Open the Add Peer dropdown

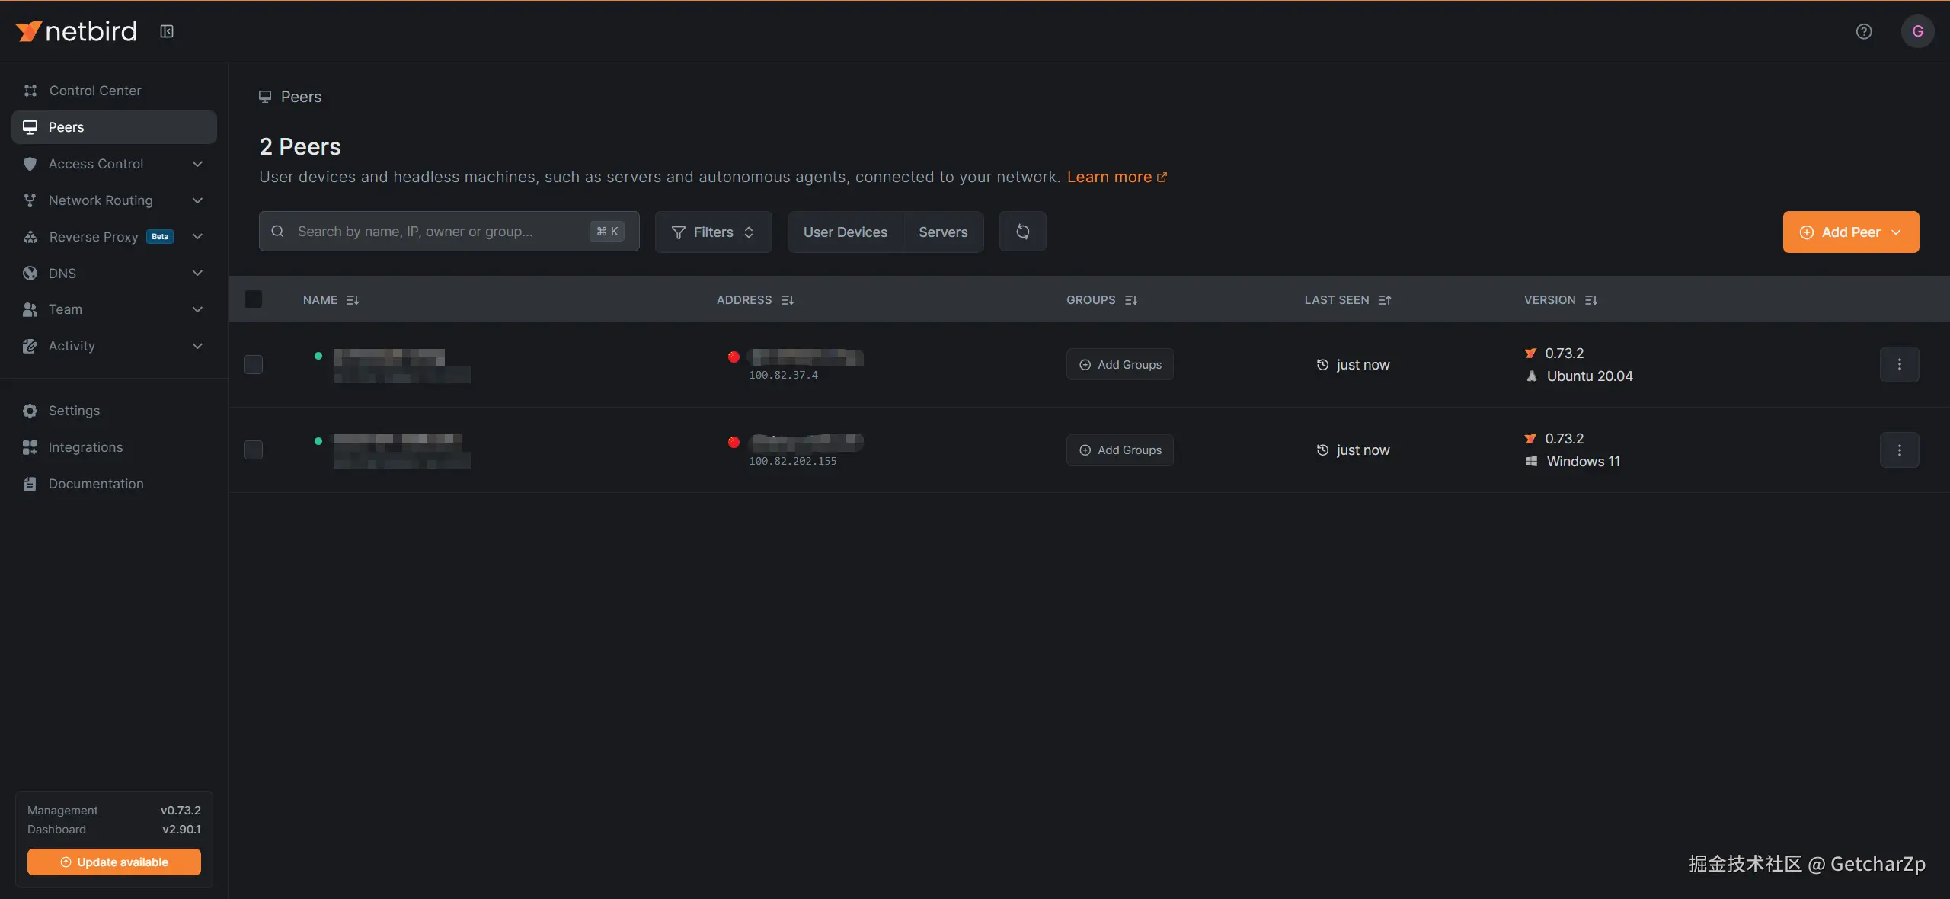tap(1850, 232)
